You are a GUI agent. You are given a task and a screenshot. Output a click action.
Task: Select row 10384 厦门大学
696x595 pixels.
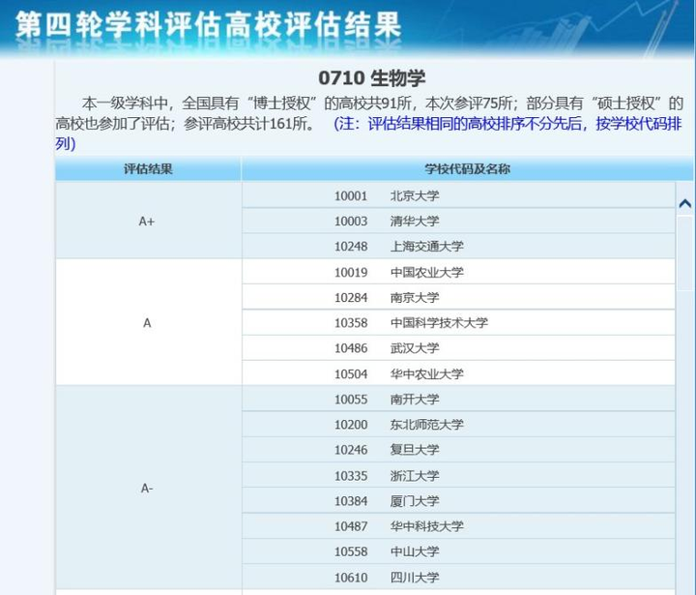458,501
